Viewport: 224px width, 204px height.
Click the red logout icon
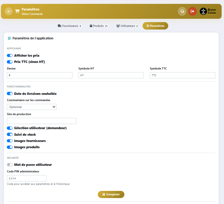point(192,11)
